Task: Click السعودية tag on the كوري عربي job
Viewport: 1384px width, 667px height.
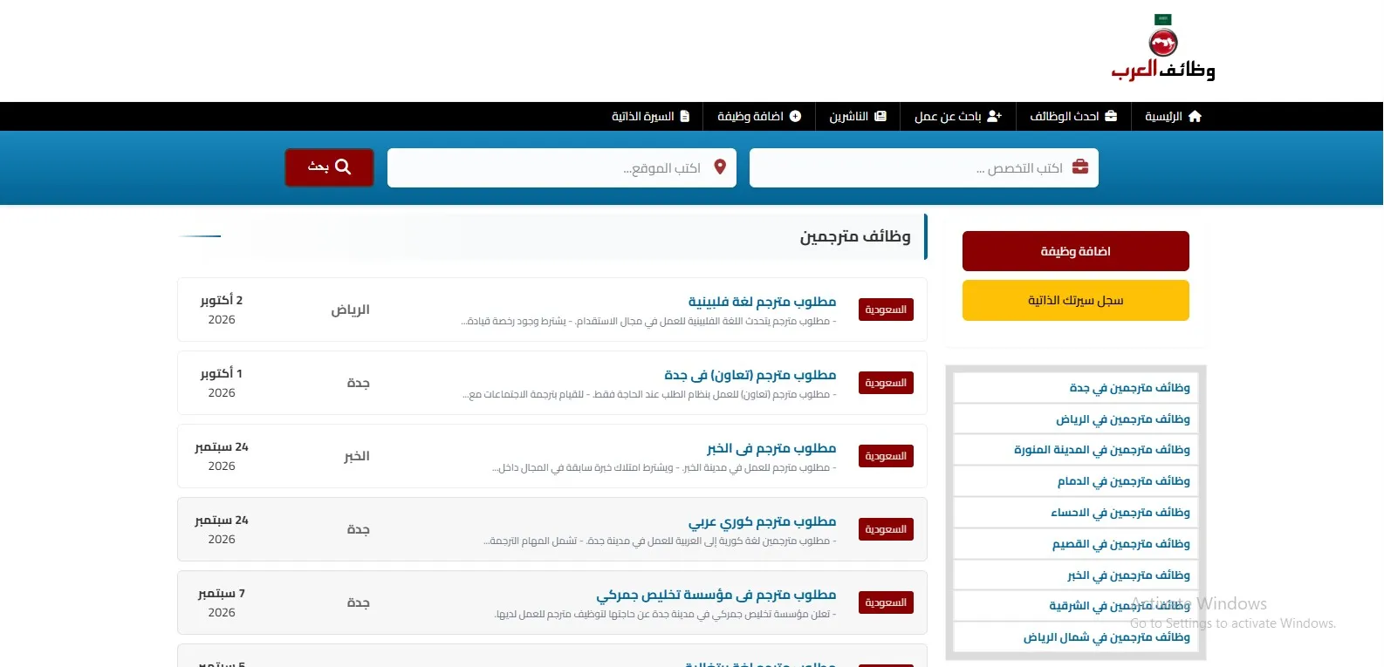Action: 886,529
